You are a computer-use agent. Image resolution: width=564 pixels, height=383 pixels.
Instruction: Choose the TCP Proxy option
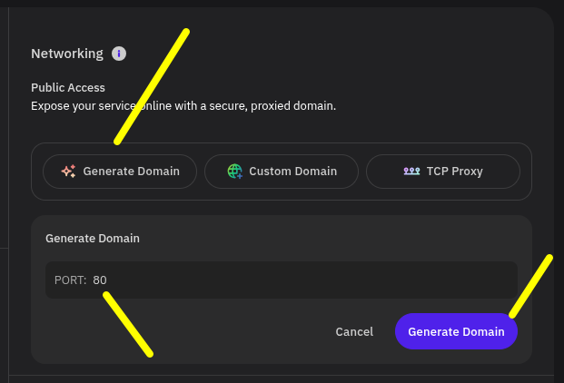(443, 172)
